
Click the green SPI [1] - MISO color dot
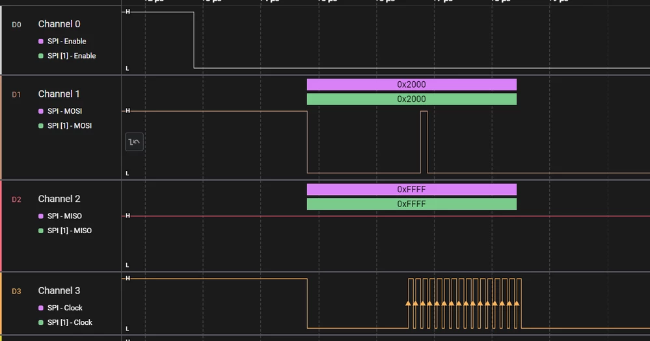click(x=40, y=231)
